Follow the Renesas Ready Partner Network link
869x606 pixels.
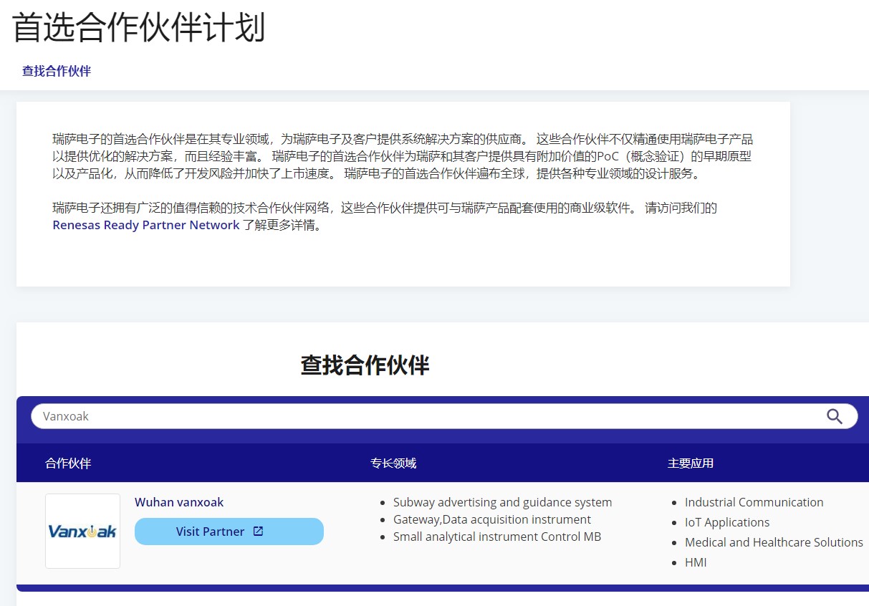point(146,225)
